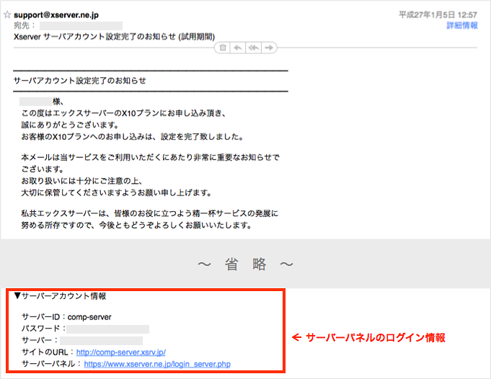Click the ▼サーバーアカウント情報 heading
Screen dimensions: 491x379
(x=60, y=295)
